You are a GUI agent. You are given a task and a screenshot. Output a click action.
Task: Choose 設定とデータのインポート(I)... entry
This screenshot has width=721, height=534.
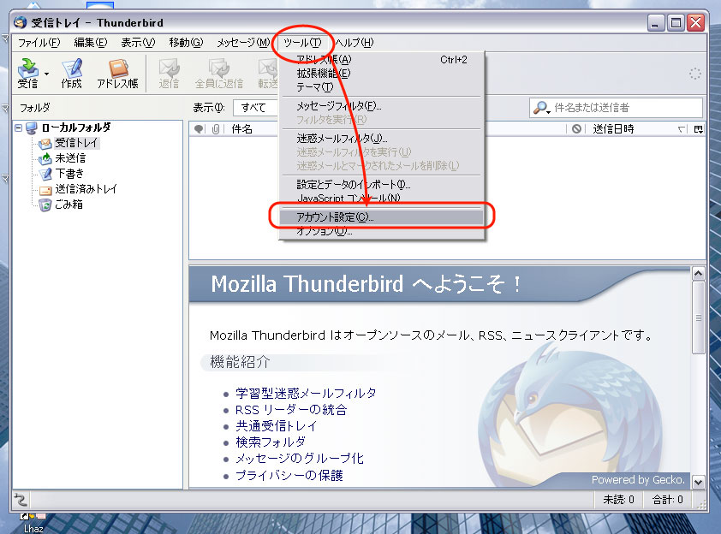coord(382,185)
